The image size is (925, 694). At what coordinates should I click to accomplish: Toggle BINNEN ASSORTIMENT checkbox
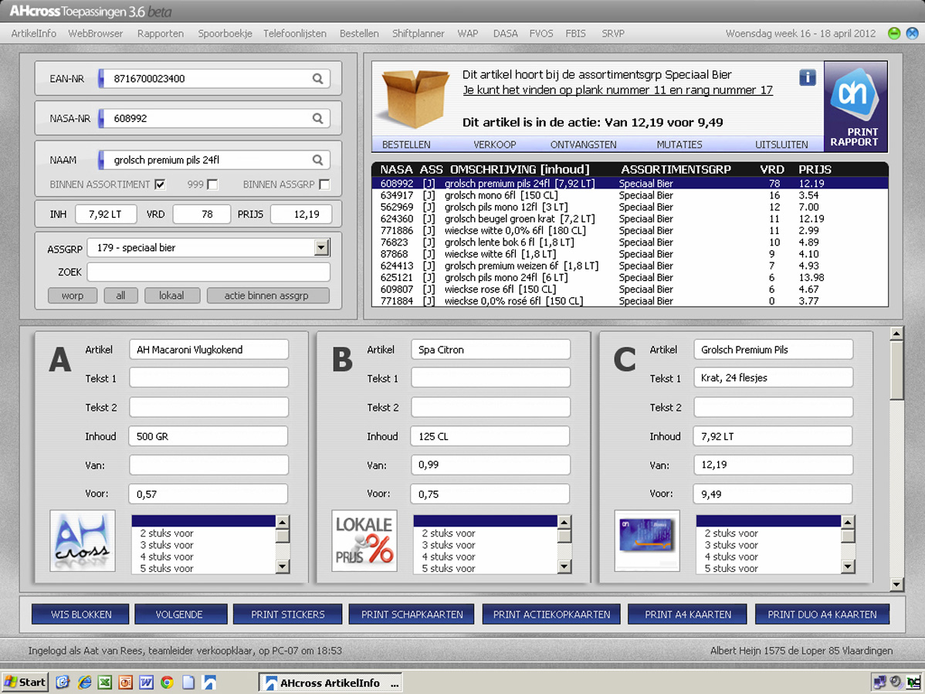click(160, 185)
